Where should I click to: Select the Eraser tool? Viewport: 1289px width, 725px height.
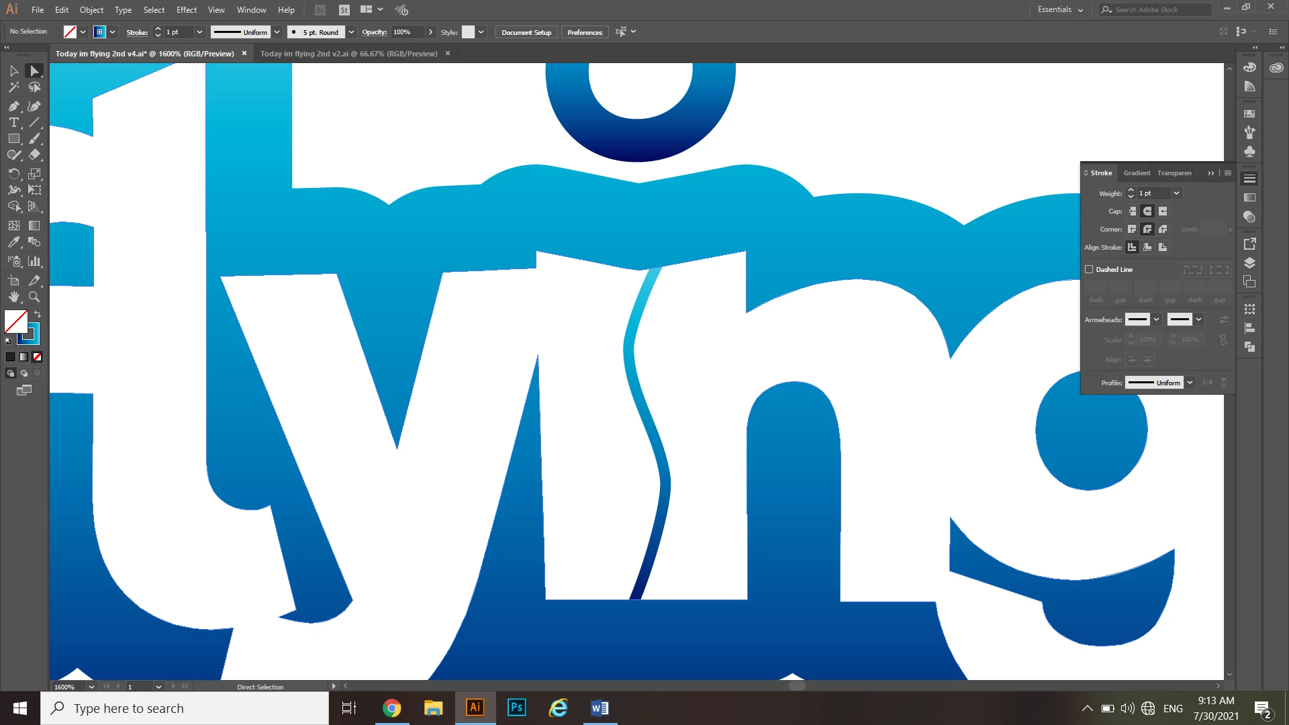point(34,154)
